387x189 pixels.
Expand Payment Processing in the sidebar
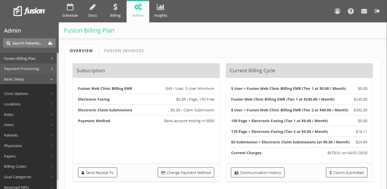[x=28, y=69]
